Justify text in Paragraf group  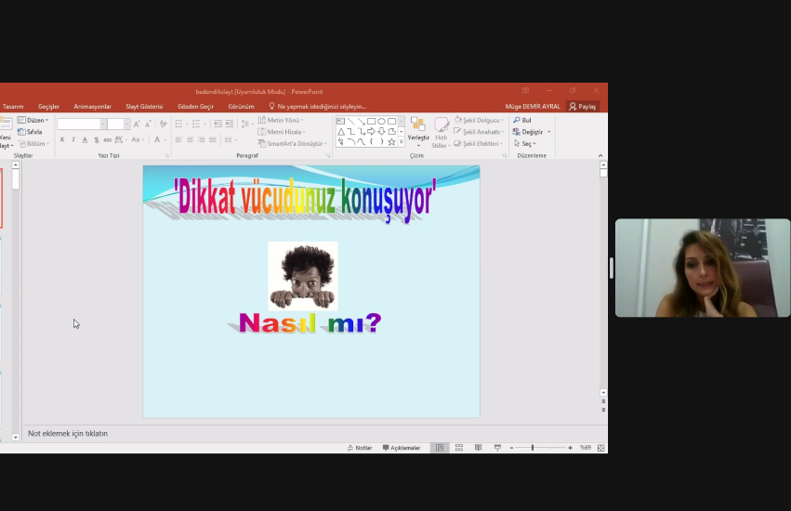pos(213,139)
